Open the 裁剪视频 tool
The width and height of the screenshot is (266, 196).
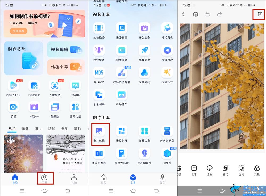[x=99, y=31]
